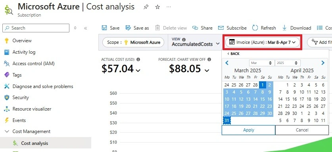Click the Events lightning bolt icon
This screenshot has width=332, height=152.
pyautogui.click(x=7, y=120)
